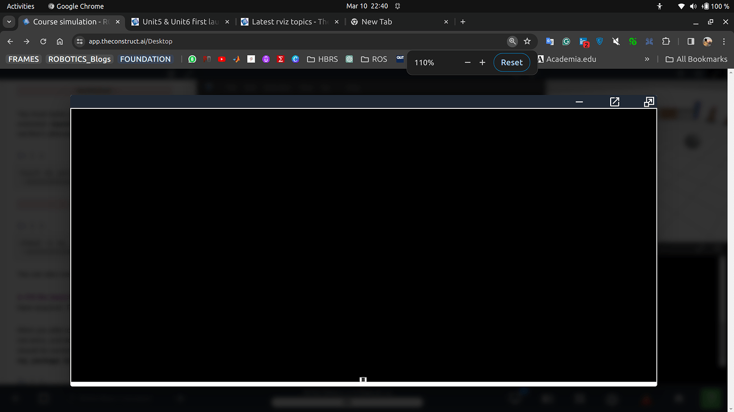Viewport: 734px width, 412px height.
Task: Click the Extensions puzzle-piece icon
Action: pos(666,41)
